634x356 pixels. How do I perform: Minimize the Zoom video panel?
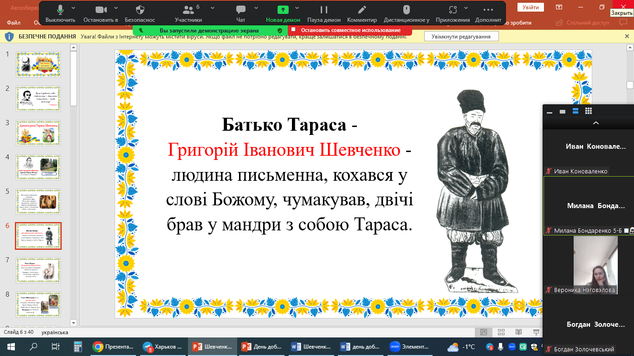pos(550,112)
